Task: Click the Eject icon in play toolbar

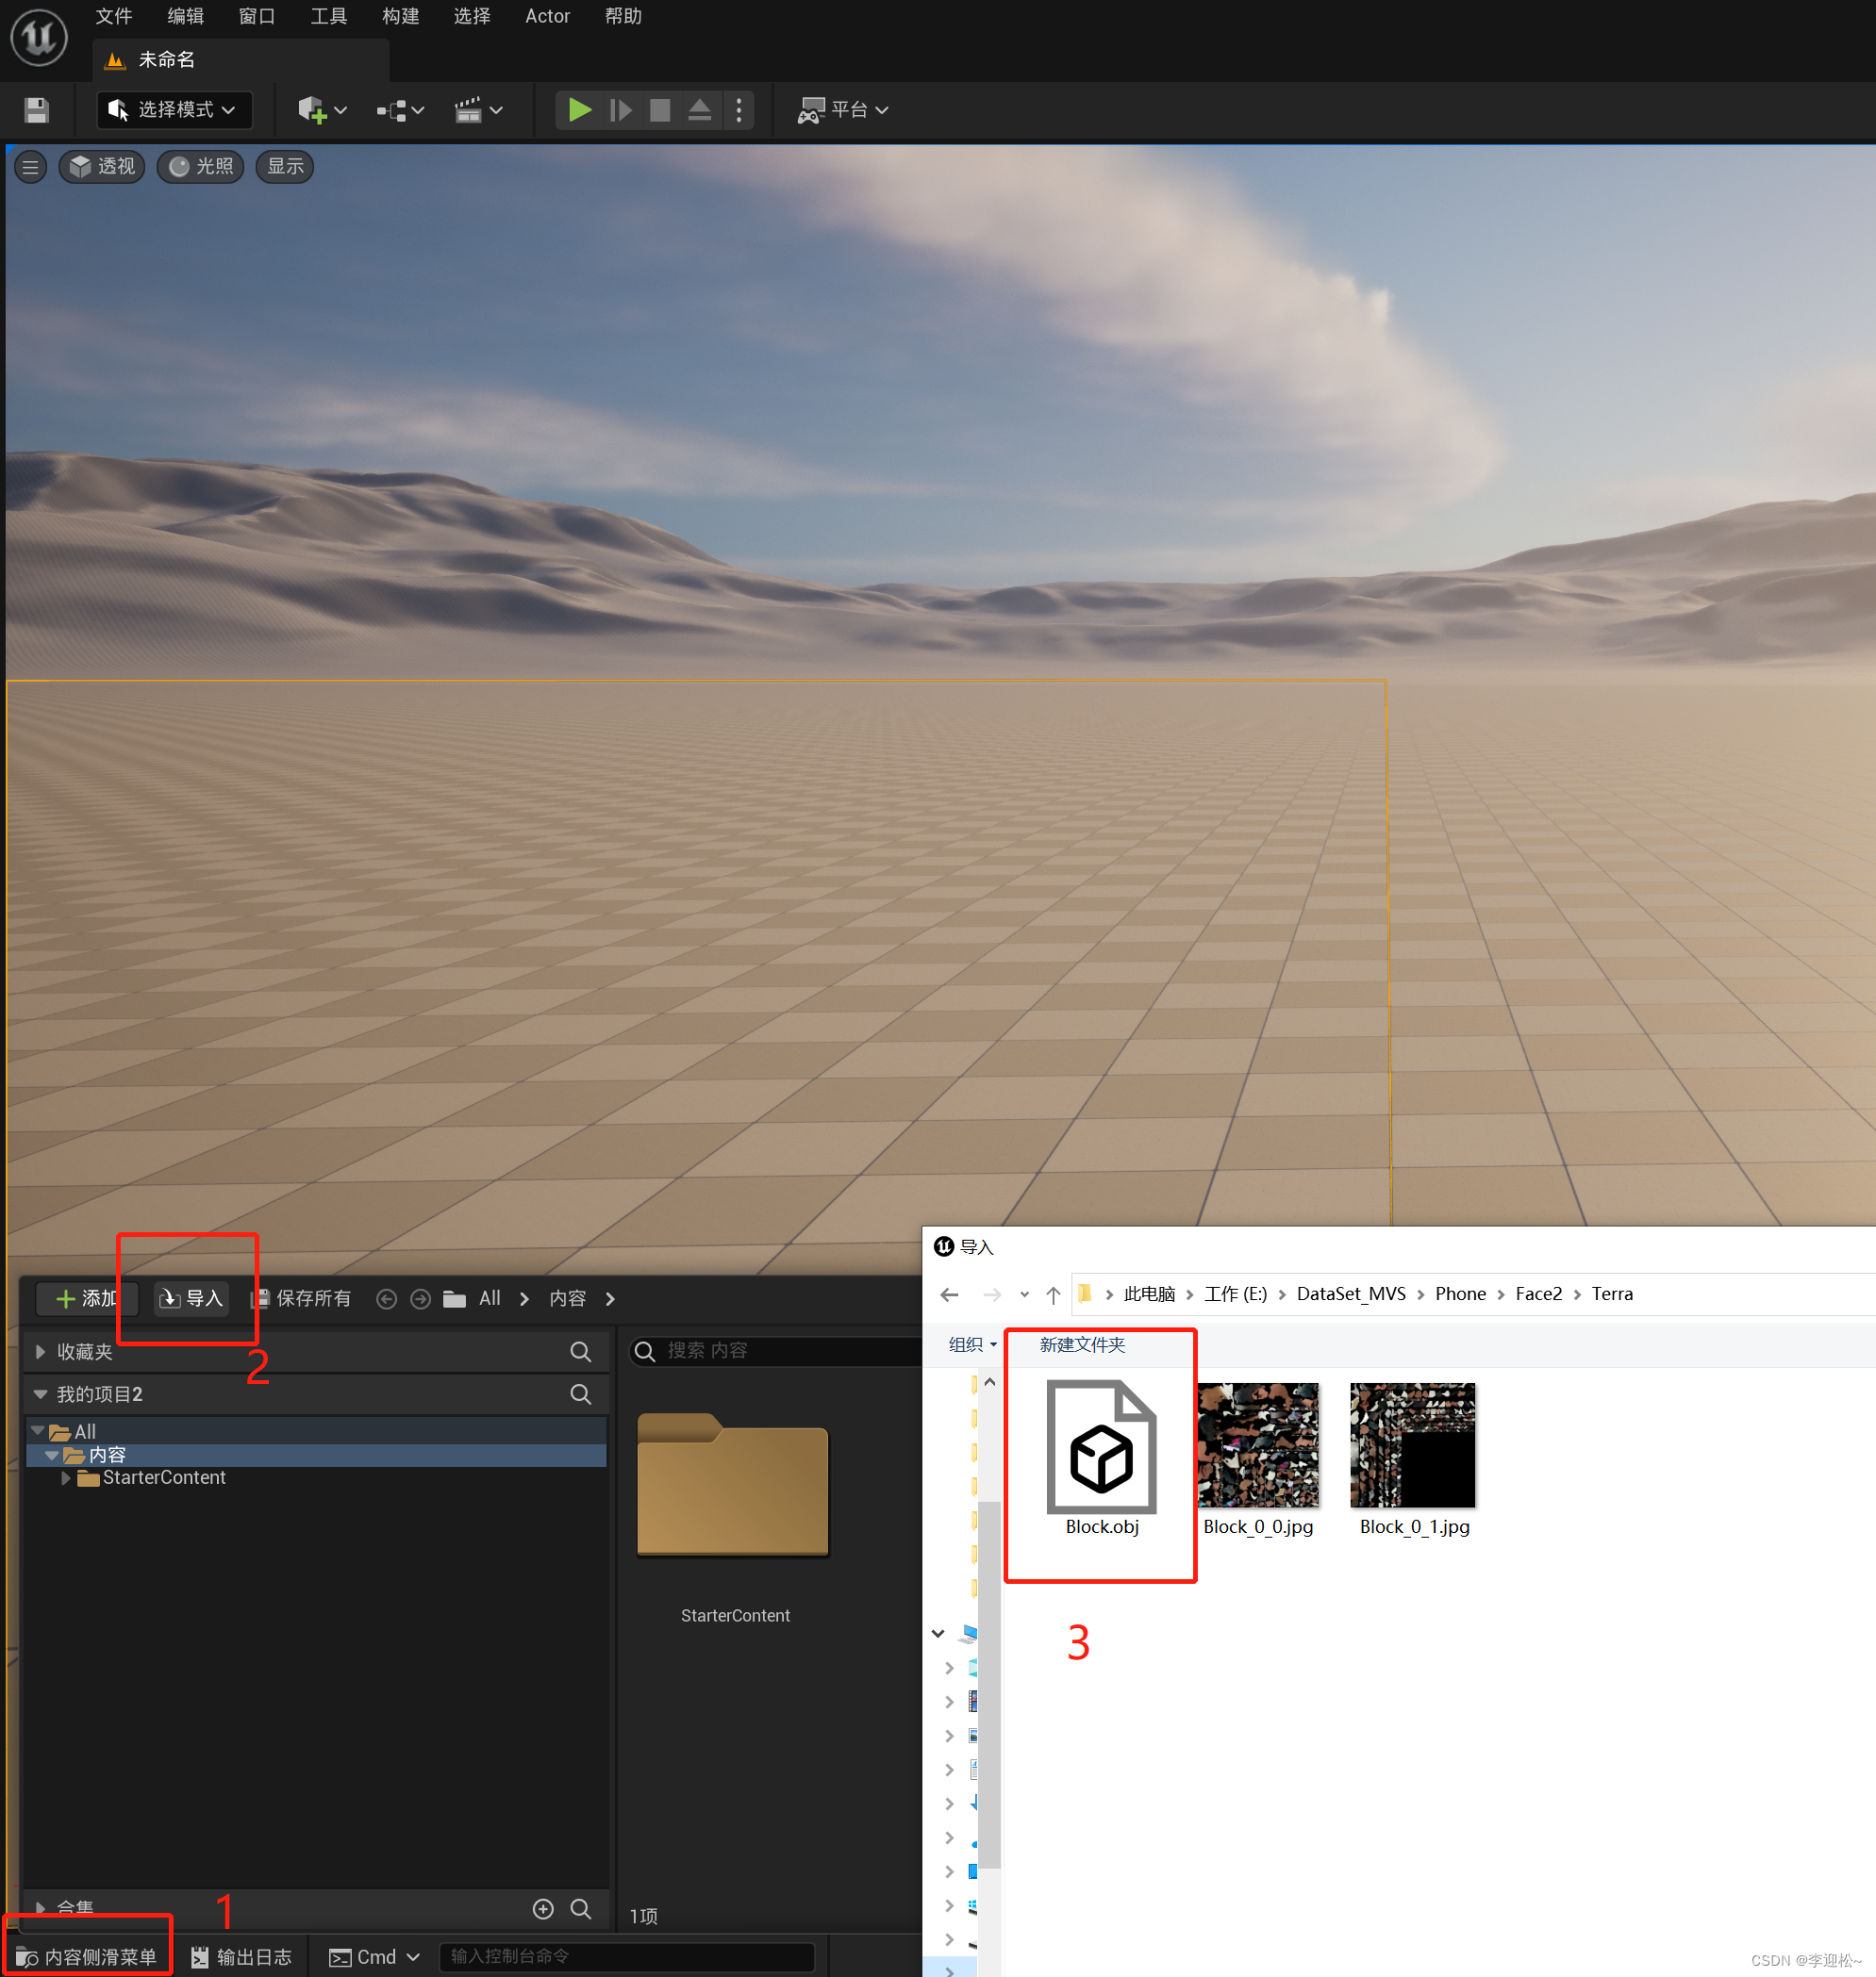Action: click(699, 110)
